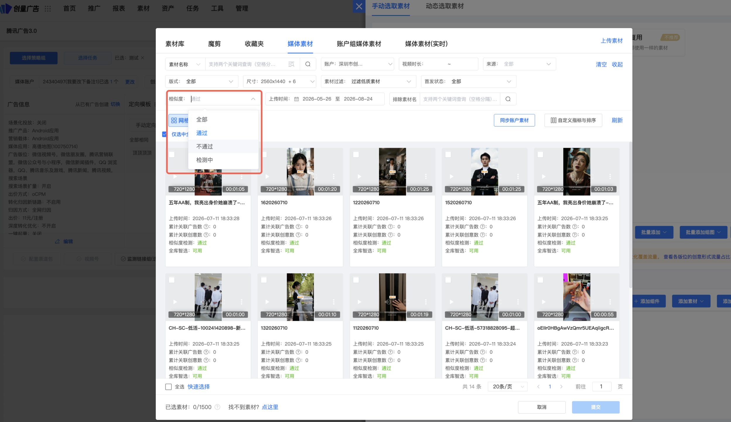Open the 版式 layout dropdown
The height and width of the screenshot is (422, 731).
click(x=202, y=81)
